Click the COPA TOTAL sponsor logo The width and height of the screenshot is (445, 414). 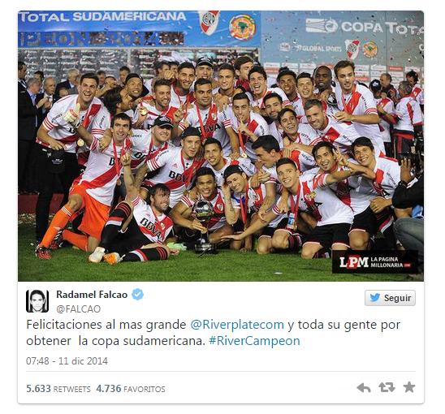pyautogui.click(x=364, y=27)
